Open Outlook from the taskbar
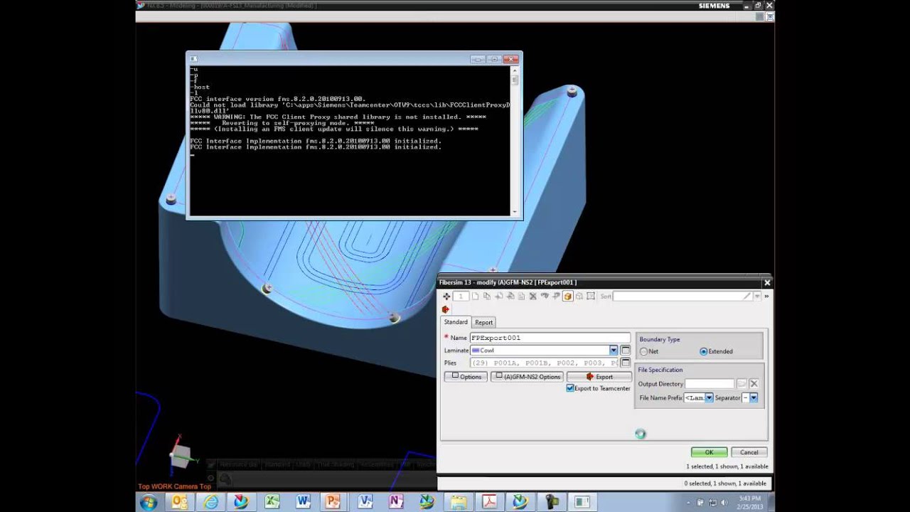 [x=180, y=502]
